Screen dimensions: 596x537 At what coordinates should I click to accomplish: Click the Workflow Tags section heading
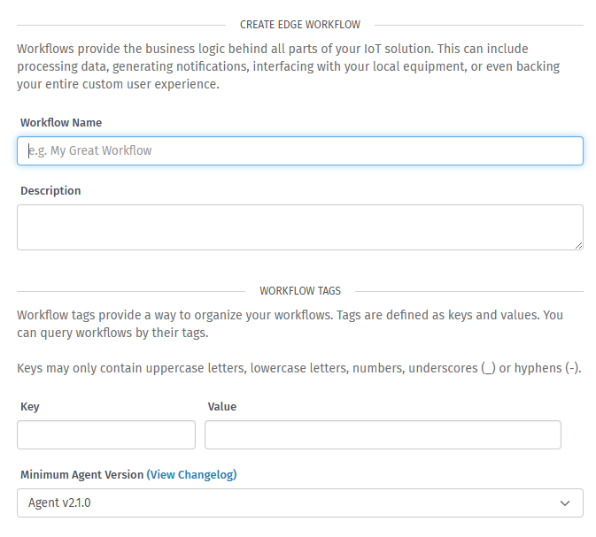[300, 291]
